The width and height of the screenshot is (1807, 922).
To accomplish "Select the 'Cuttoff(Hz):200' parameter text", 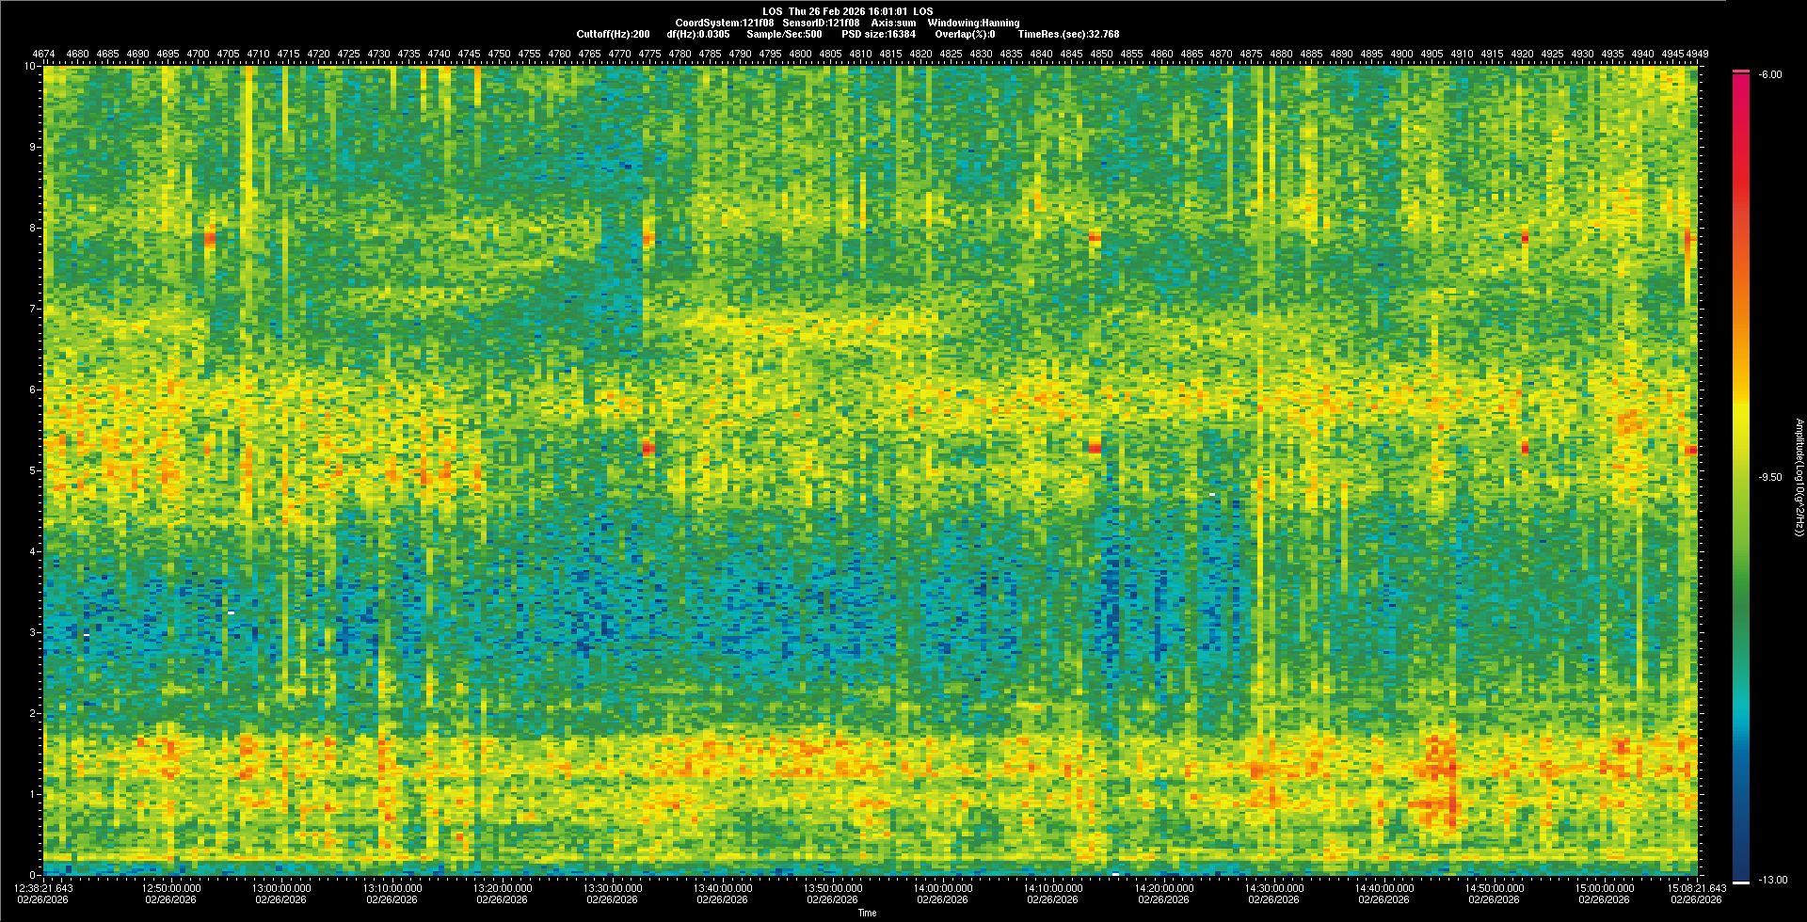I will click(613, 34).
